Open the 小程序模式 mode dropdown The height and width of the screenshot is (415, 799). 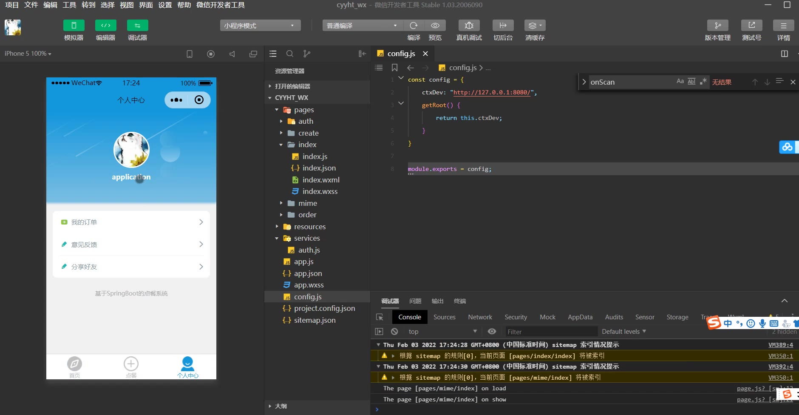point(260,26)
